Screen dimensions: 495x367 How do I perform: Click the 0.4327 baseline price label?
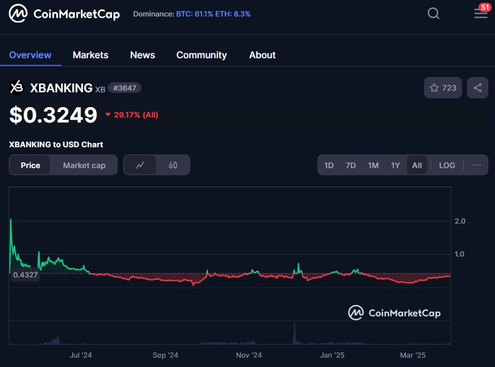tap(25, 275)
